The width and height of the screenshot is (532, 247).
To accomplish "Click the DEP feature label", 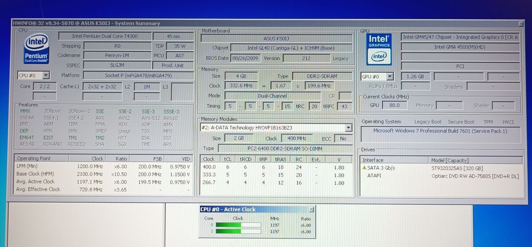I will click(24, 131).
